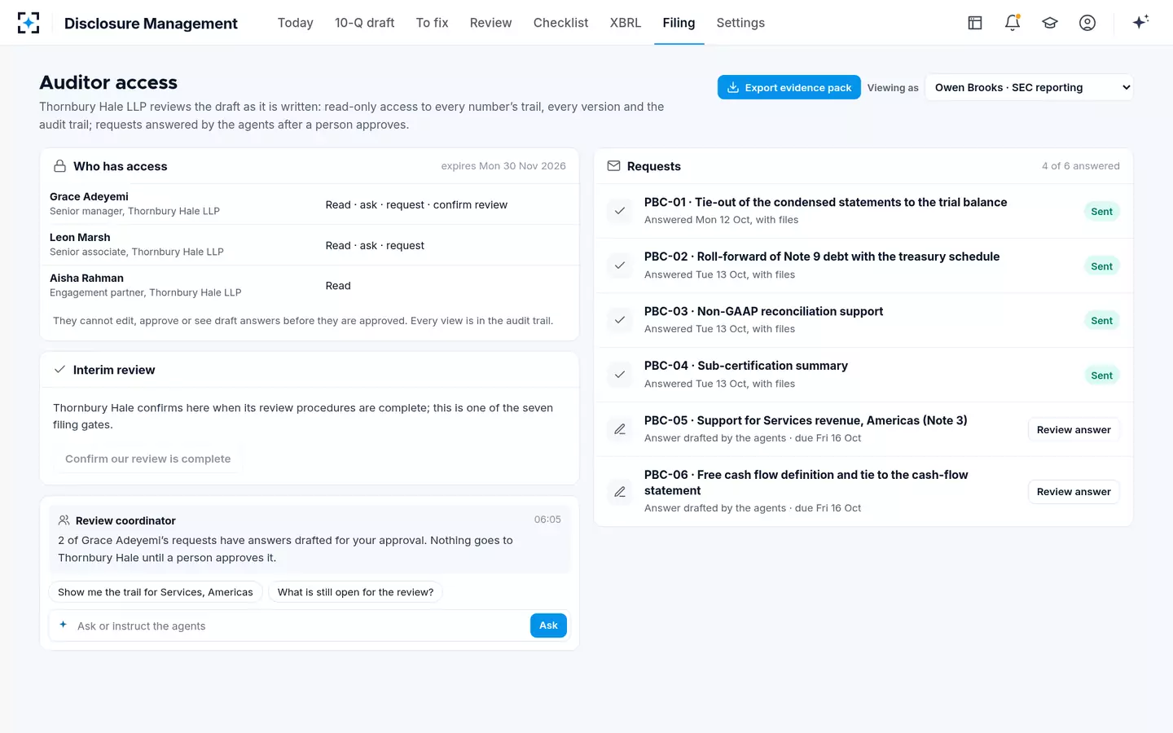Image resolution: width=1173 pixels, height=733 pixels.
Task: Click Export evidence pack button
Action: point(789,87)
